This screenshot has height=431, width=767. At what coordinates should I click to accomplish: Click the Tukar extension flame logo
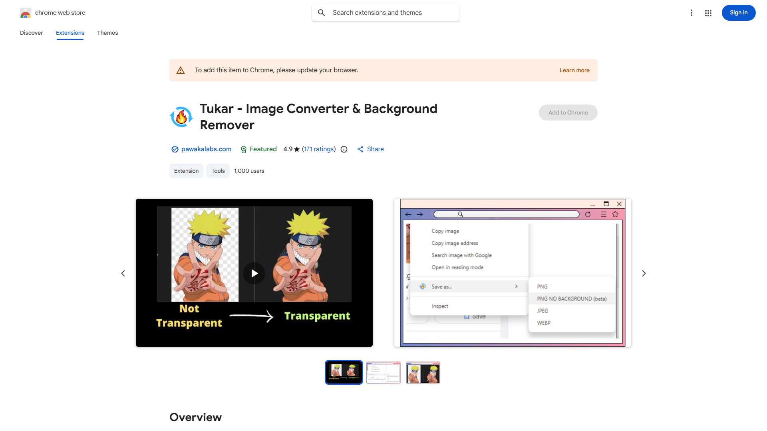(x=181, y=117)
